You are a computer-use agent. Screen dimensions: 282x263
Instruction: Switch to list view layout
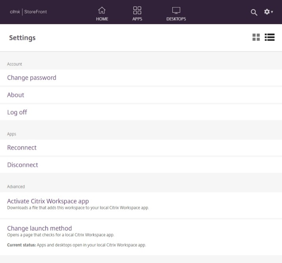[x=269, y=37]
